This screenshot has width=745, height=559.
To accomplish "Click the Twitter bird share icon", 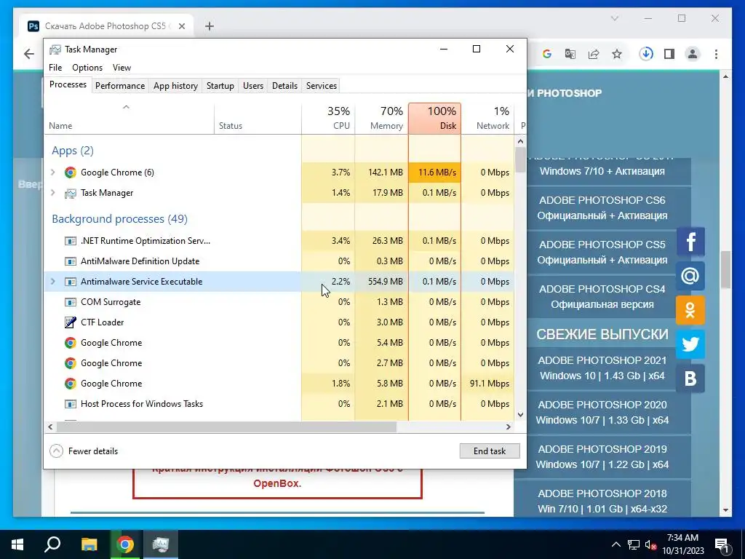I will tap(690, 344).
